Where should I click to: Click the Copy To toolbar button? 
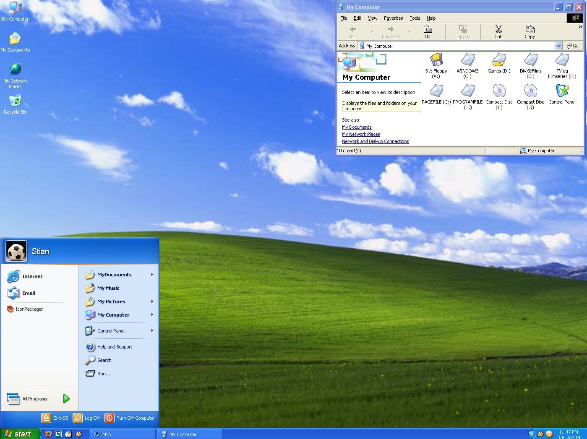(463, 32)
